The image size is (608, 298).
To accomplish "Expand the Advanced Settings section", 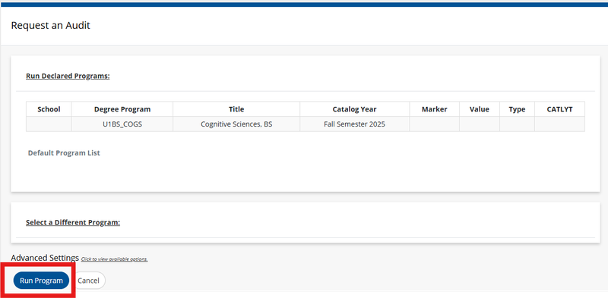I will 45,258.
